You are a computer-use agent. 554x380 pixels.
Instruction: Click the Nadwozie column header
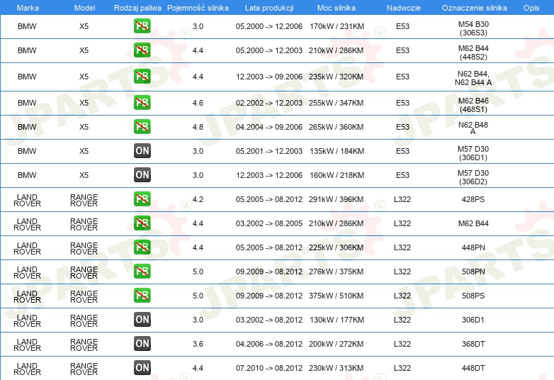404,8
